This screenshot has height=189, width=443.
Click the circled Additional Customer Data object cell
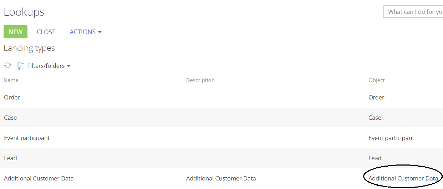(403, 178)
